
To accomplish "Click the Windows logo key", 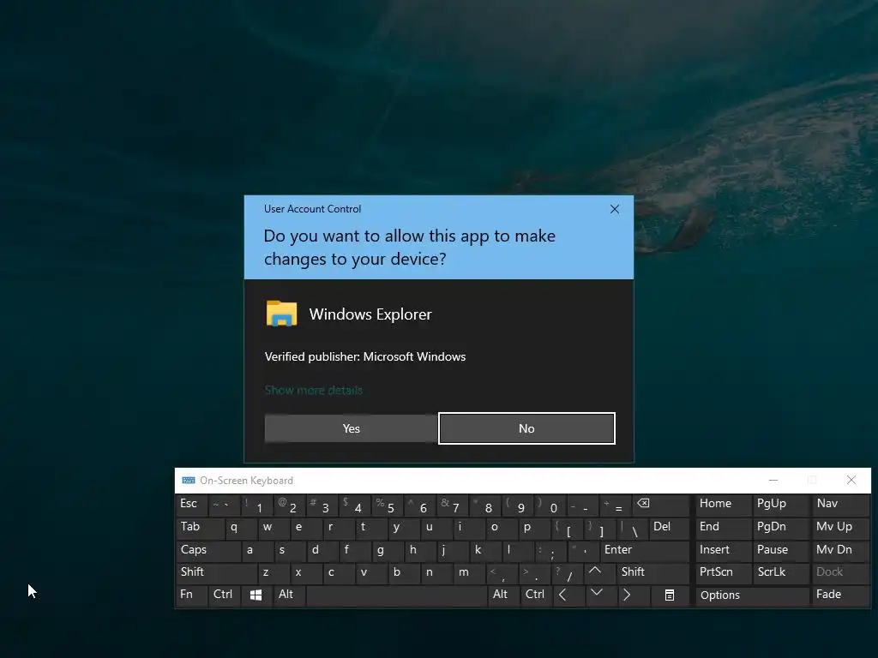I will coord(256,595).
